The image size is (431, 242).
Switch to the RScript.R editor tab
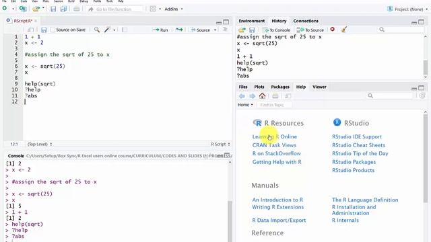[23, 21]
